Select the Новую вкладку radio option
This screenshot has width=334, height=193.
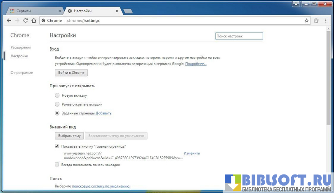[57, 95]
